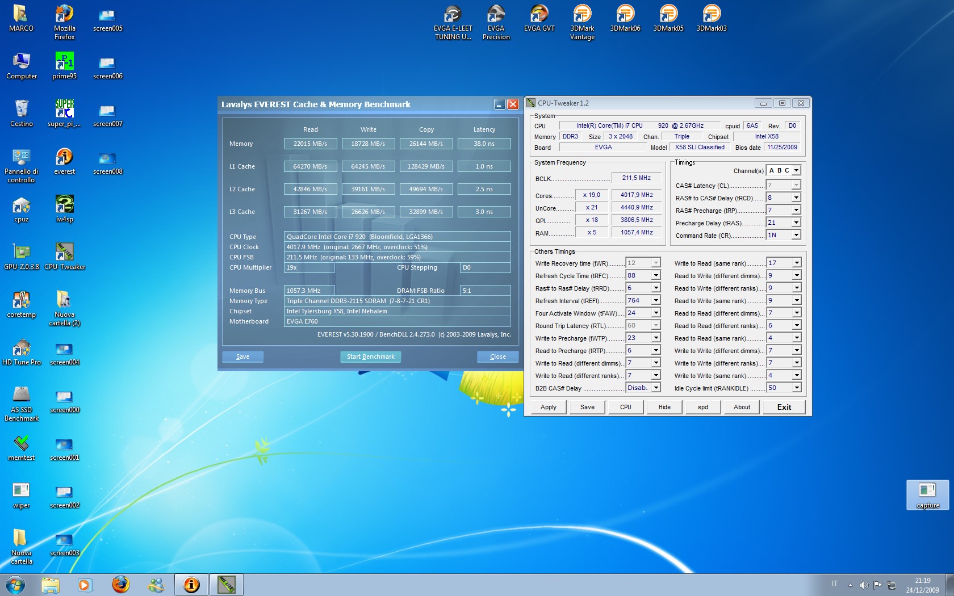Open the CPU-Tweaker desktop icon
The height and width of the screenshot is (596, 954).
click(64, 257)
